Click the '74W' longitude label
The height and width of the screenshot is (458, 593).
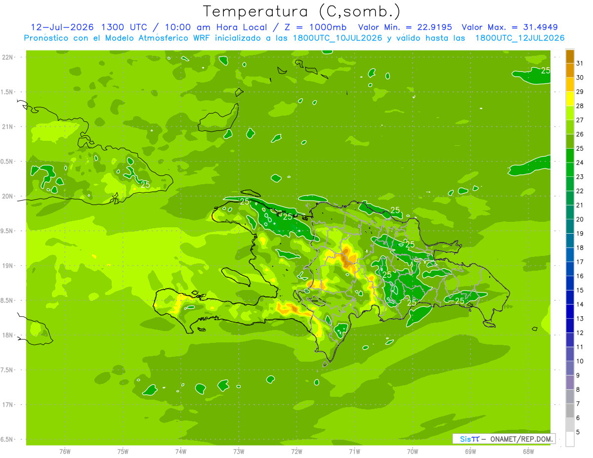(181, 452)
